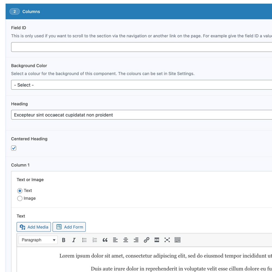Show the extended toolbar toggle
272x272 pixels.
[x=177, y=240]
